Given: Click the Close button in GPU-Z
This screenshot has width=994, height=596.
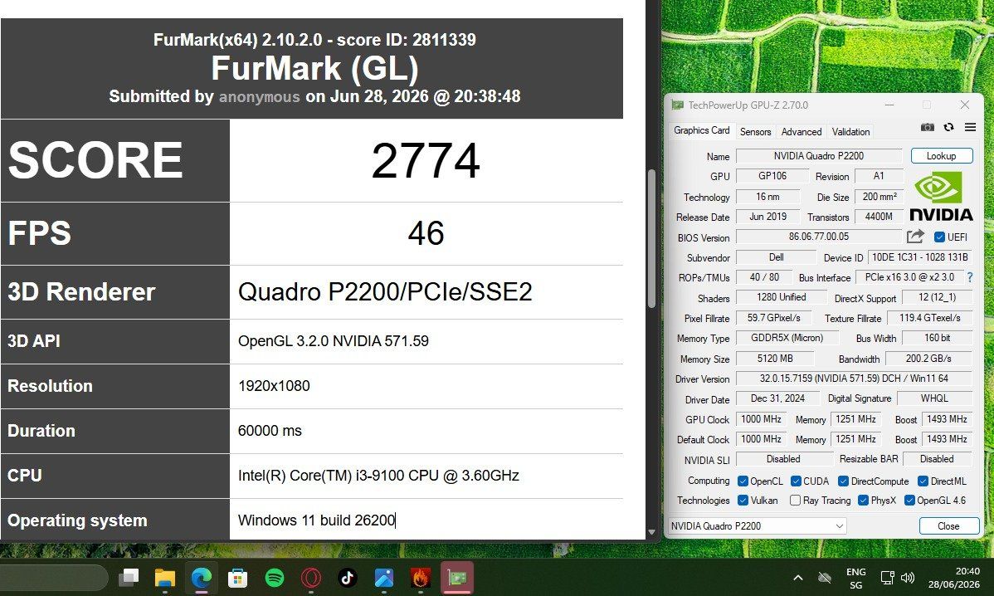Looking at the screenshot, I should tap(948, 525).
